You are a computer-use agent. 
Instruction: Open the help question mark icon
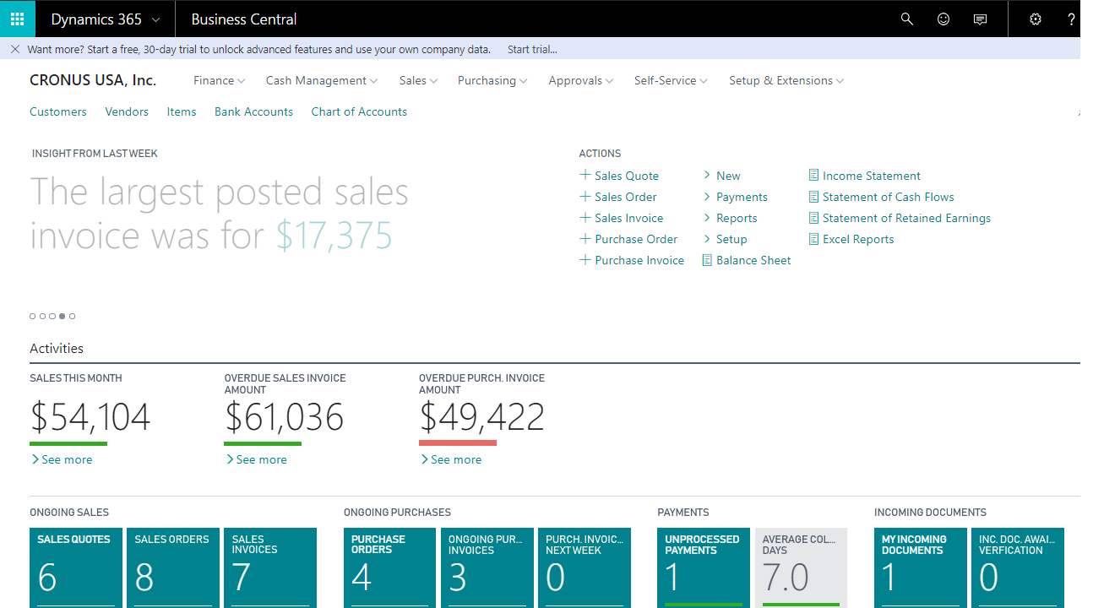tap(1072, 19)
